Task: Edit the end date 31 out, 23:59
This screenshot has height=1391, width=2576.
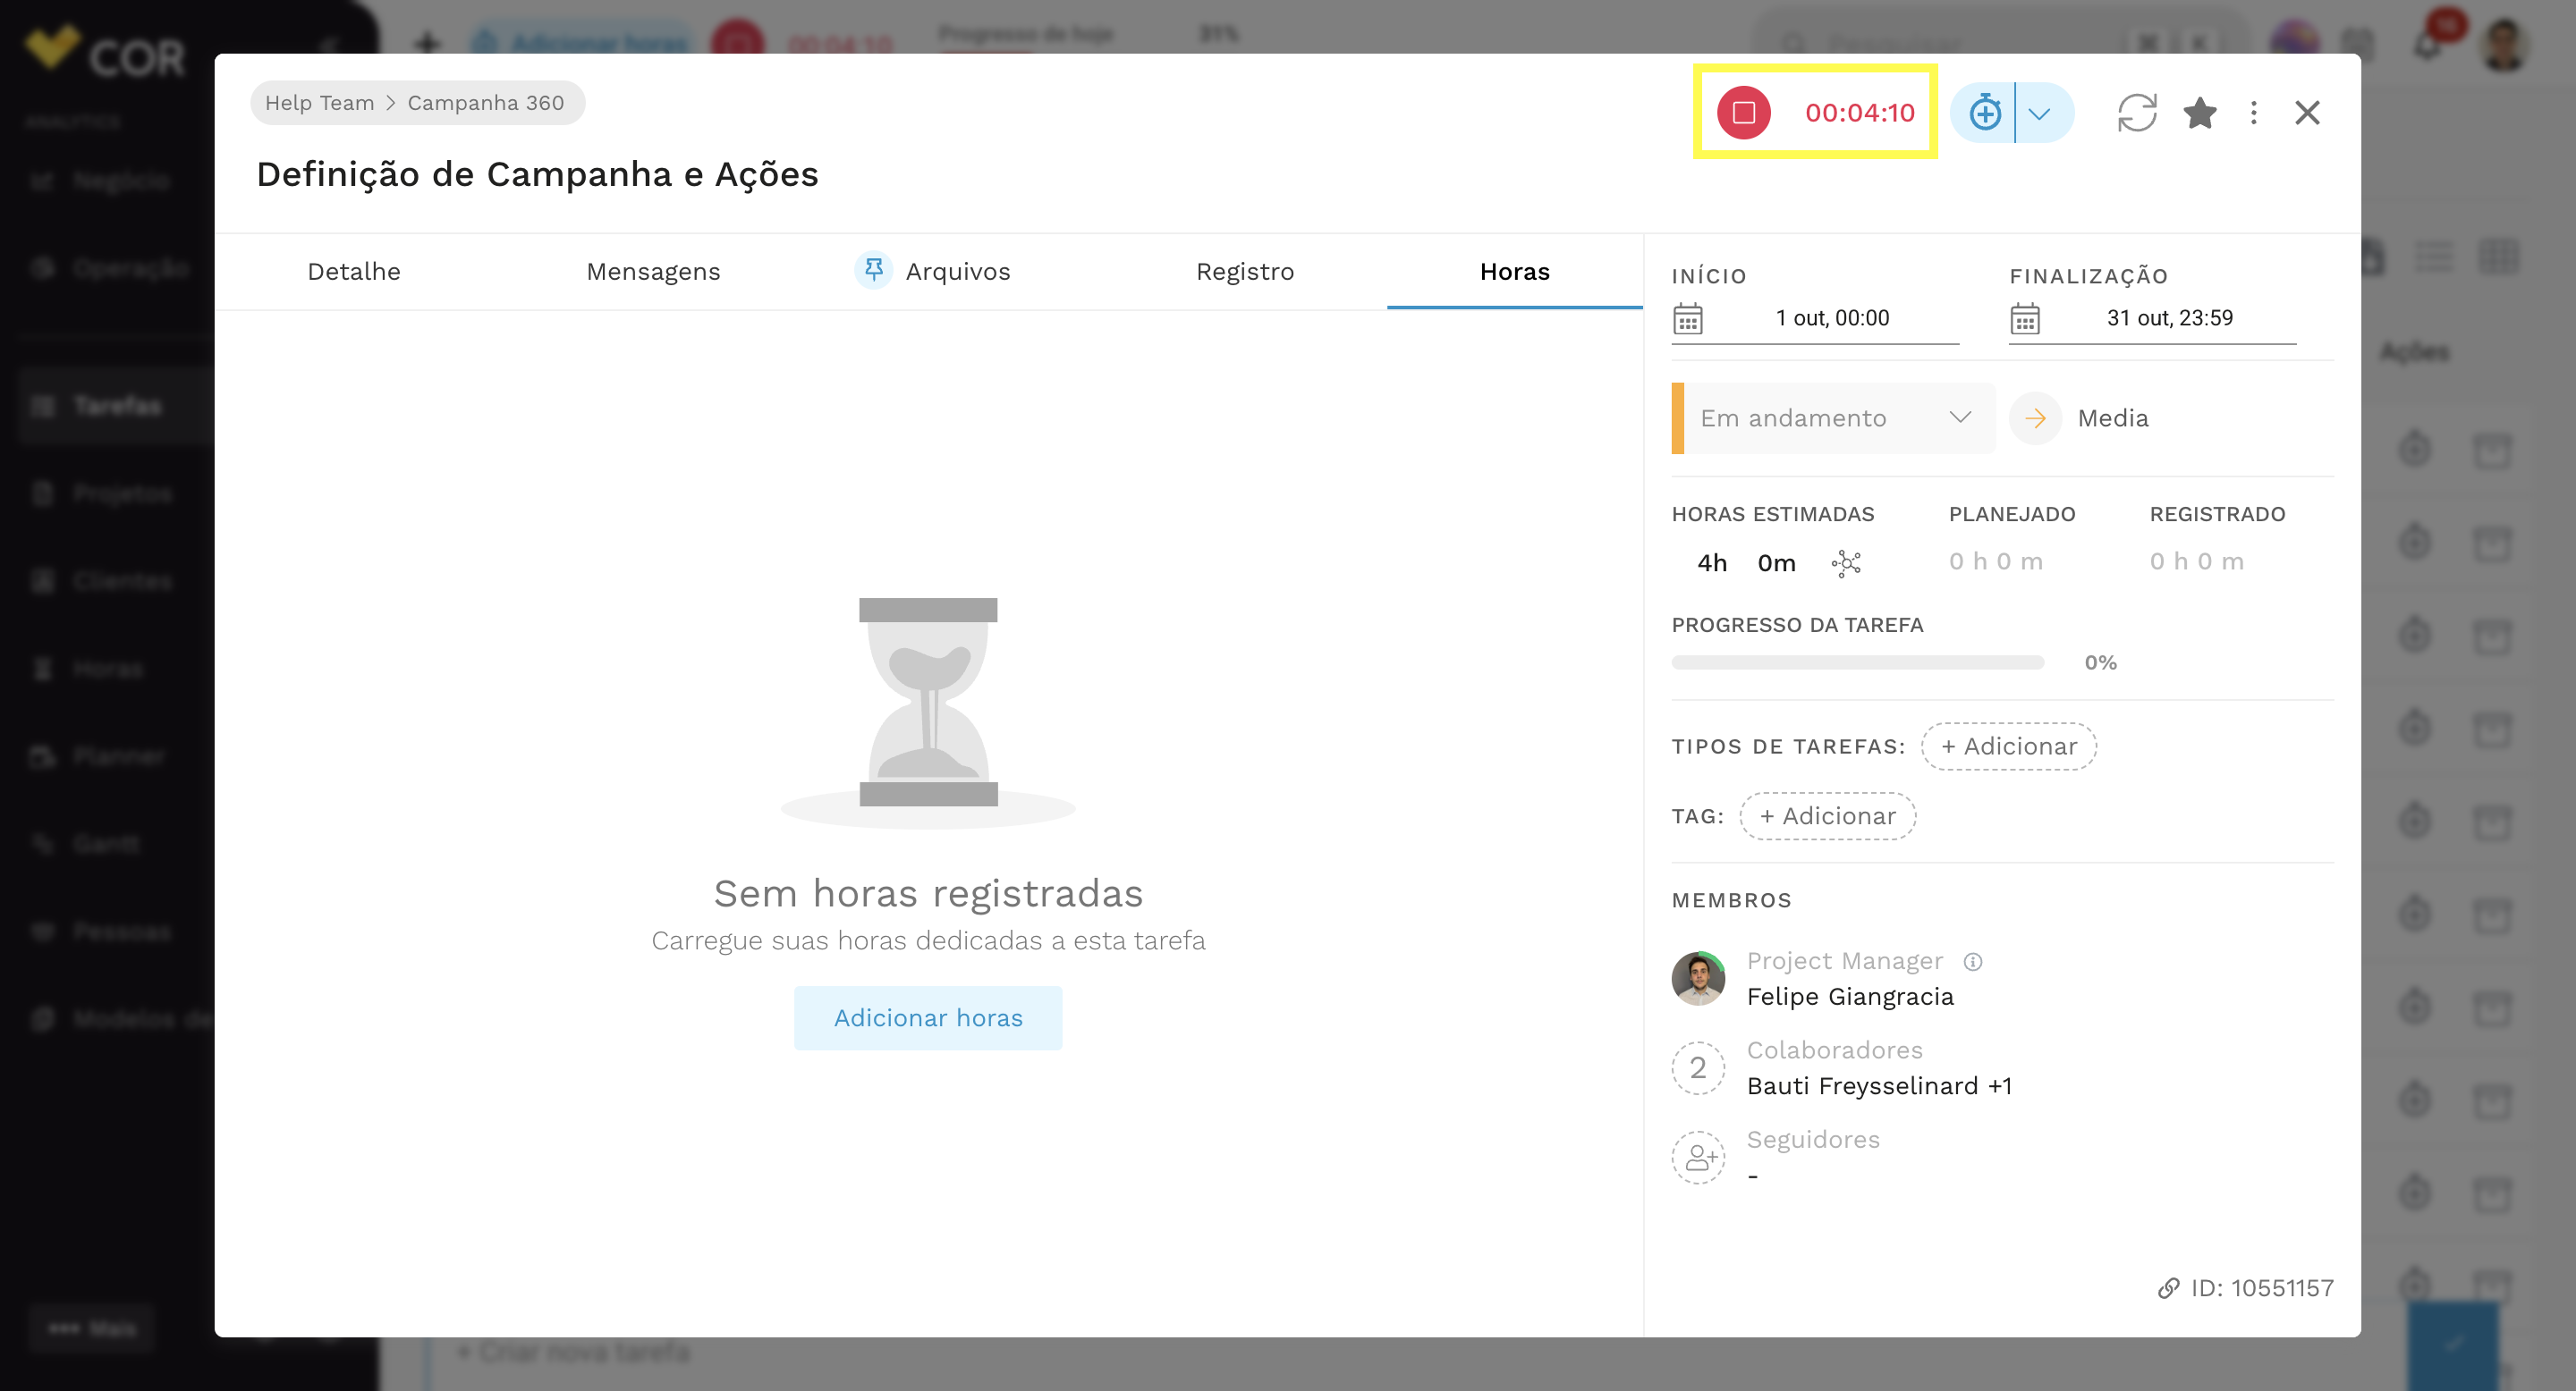Action: coord(2169,317)
